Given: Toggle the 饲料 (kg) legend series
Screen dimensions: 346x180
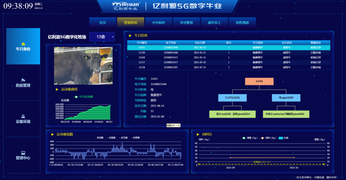Looking at the screenshot, I should 268,138.
